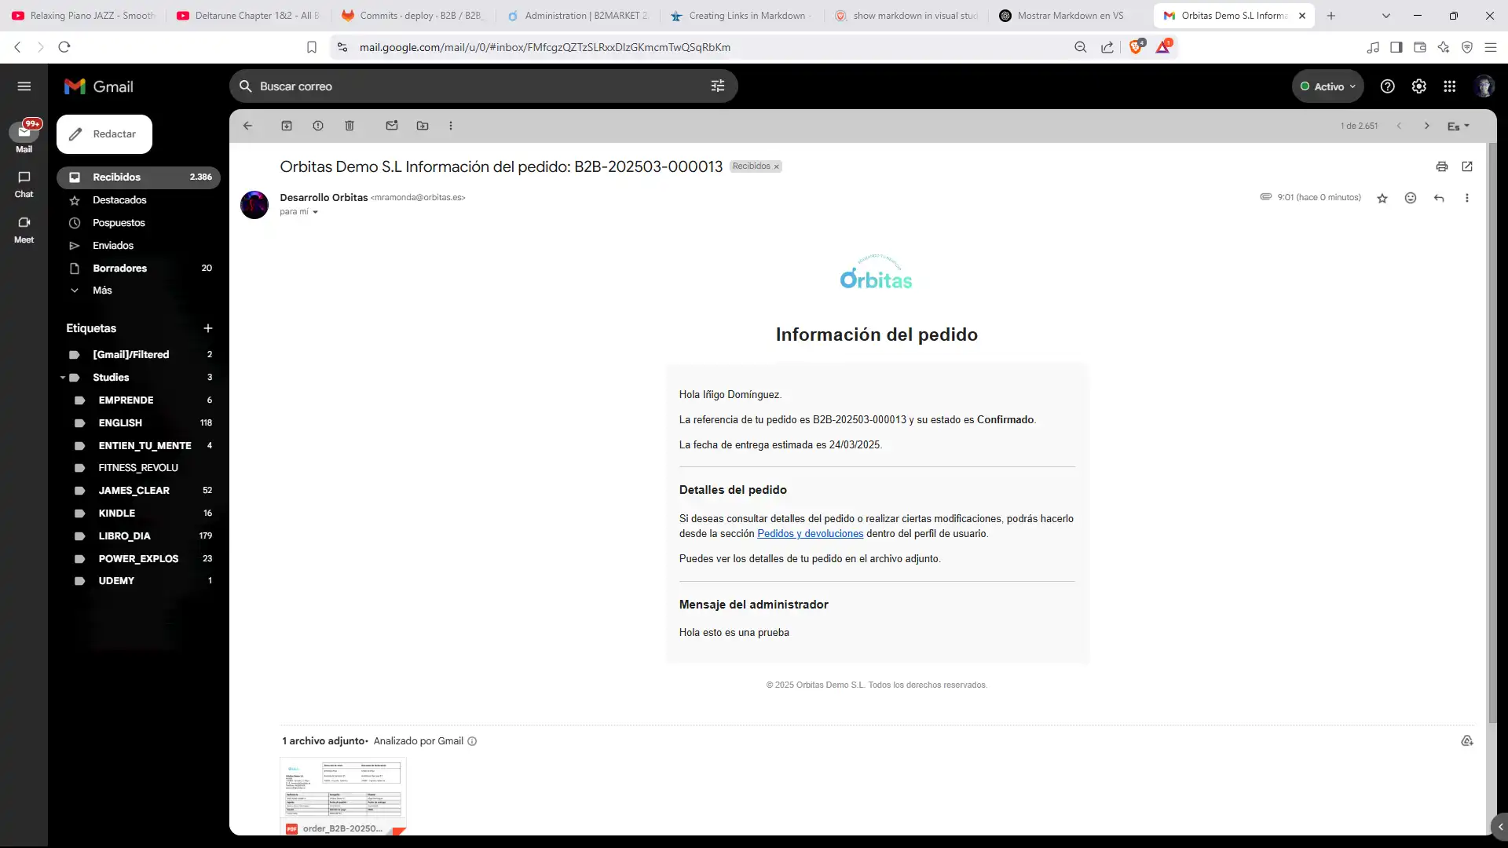Image resolution: width=1508 pixels, height=848 pixels.
Task: Delete this email
Action: point(350,126)
